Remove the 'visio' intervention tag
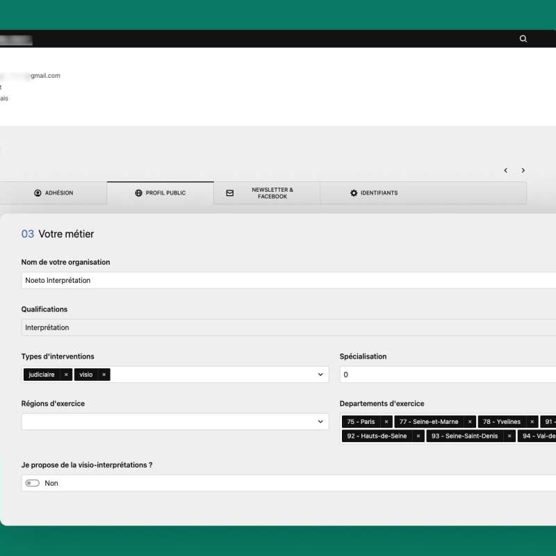The height and width of the screenshot is (556, 556). (104, 375)
